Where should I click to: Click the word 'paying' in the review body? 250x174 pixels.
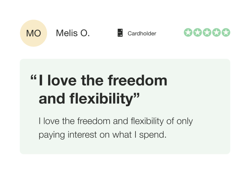pos(52,135)
